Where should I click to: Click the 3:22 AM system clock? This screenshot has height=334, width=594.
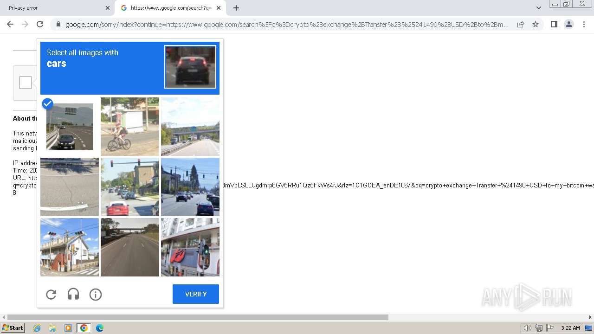[x=570, y=328]
